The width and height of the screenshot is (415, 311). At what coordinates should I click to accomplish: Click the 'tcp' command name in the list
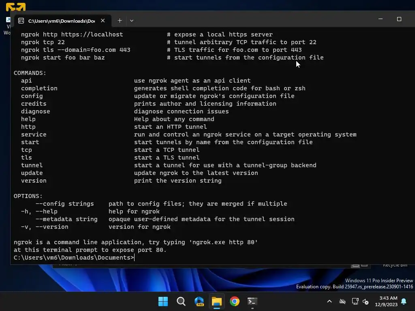26,150
